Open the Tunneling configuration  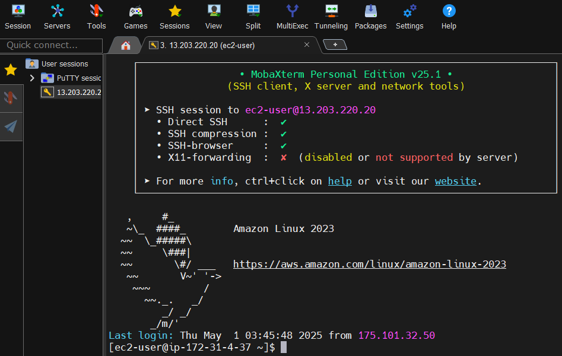[x=331, y=16]
